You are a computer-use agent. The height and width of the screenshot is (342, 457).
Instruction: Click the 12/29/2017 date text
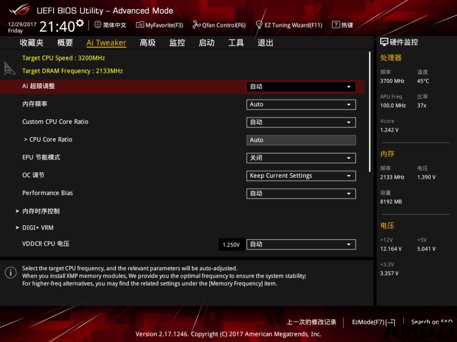tap(22, 24)
